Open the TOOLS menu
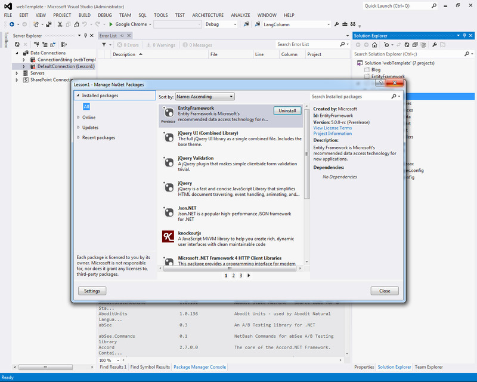 pyautogui.click(x=160, y=15)
